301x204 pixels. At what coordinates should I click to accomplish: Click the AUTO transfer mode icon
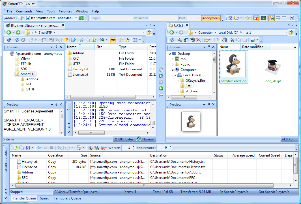(102, 40)
